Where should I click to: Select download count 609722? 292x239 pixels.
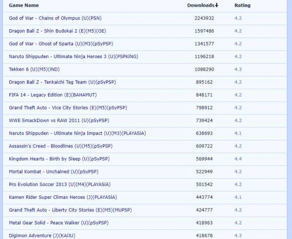coord(204,146)
